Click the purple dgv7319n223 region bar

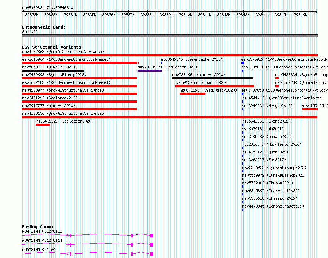pyautogui.click(x=150, y=71)
